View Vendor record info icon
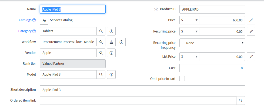The height and width of the screenshot is (107, 264). point(111,53)
